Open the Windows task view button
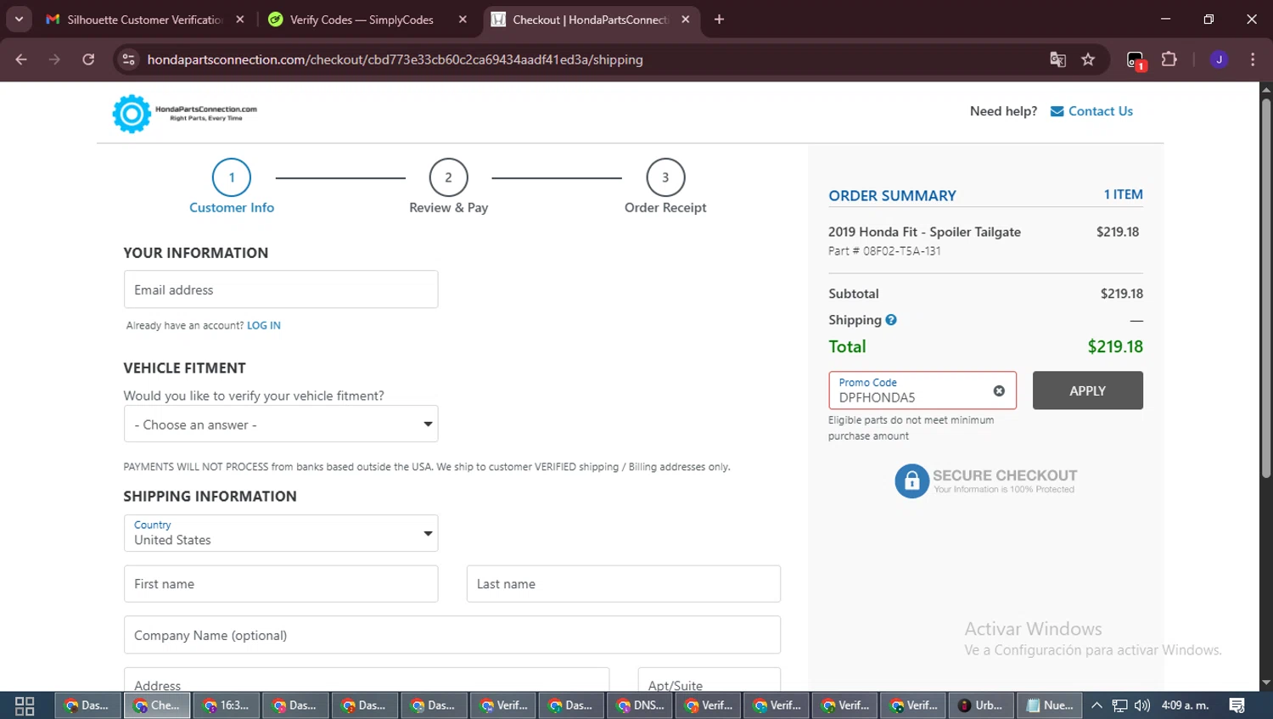This screenshot has width=1273, height=719. click(x=25, y=705)
